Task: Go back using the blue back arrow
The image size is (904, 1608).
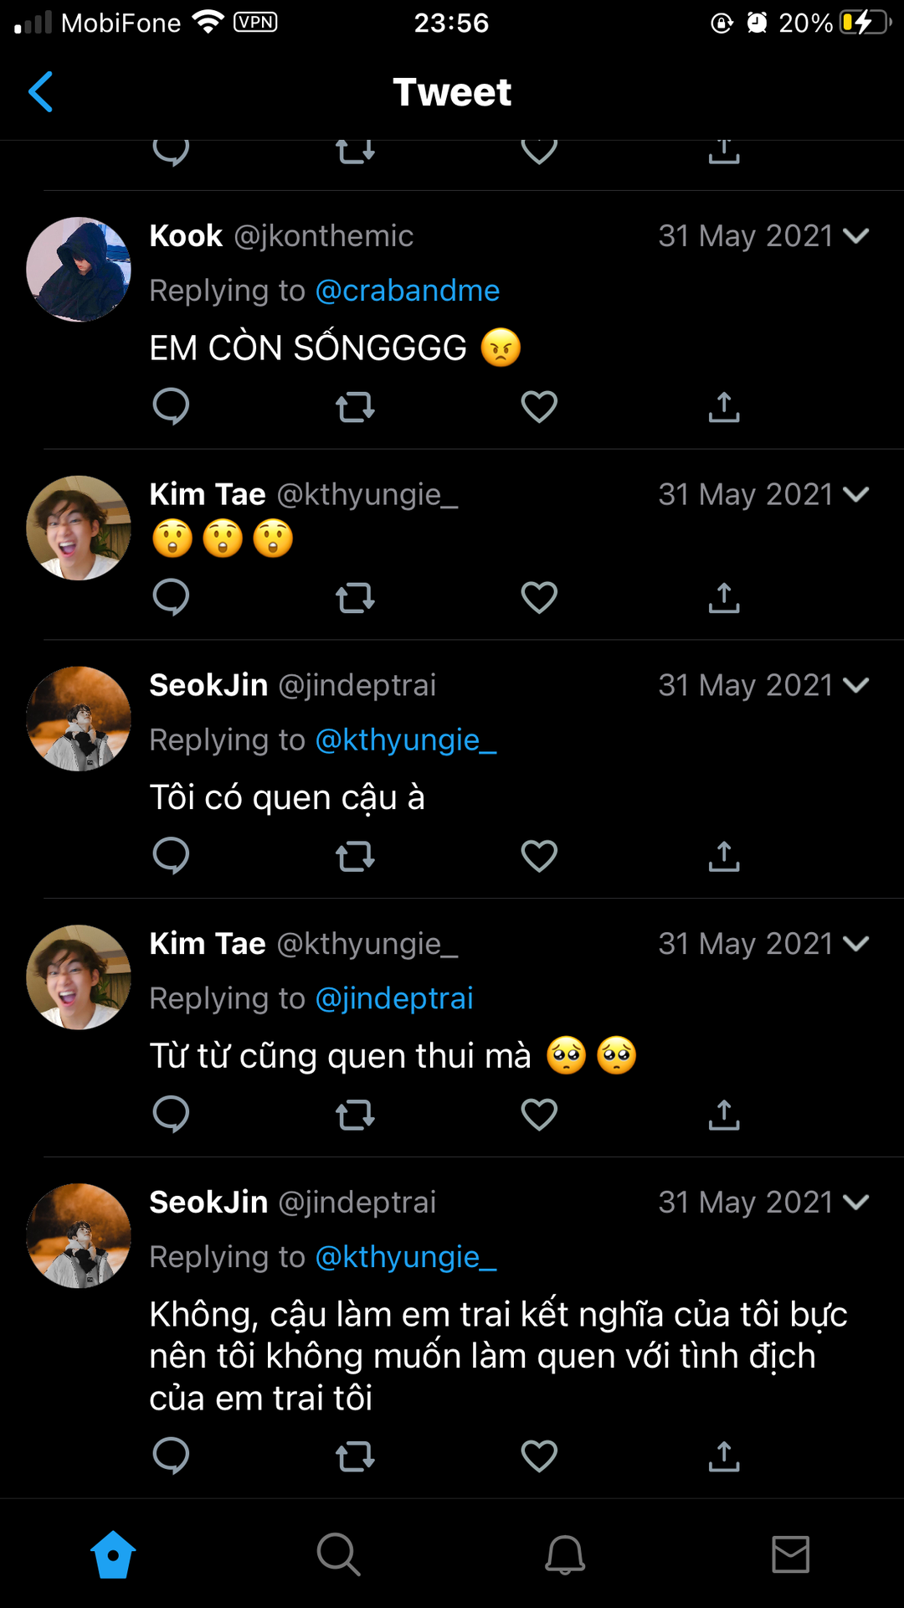Action: 40,91
